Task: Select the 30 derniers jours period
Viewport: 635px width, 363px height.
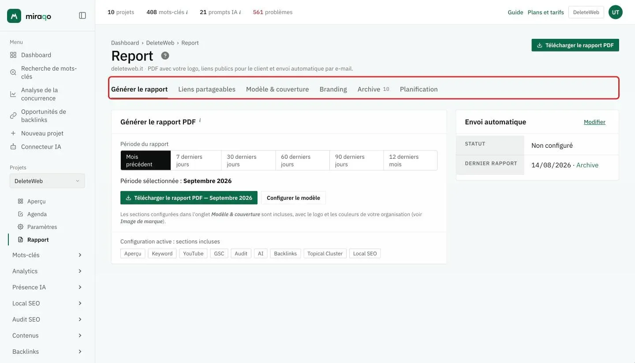Action: coord(248,161)
